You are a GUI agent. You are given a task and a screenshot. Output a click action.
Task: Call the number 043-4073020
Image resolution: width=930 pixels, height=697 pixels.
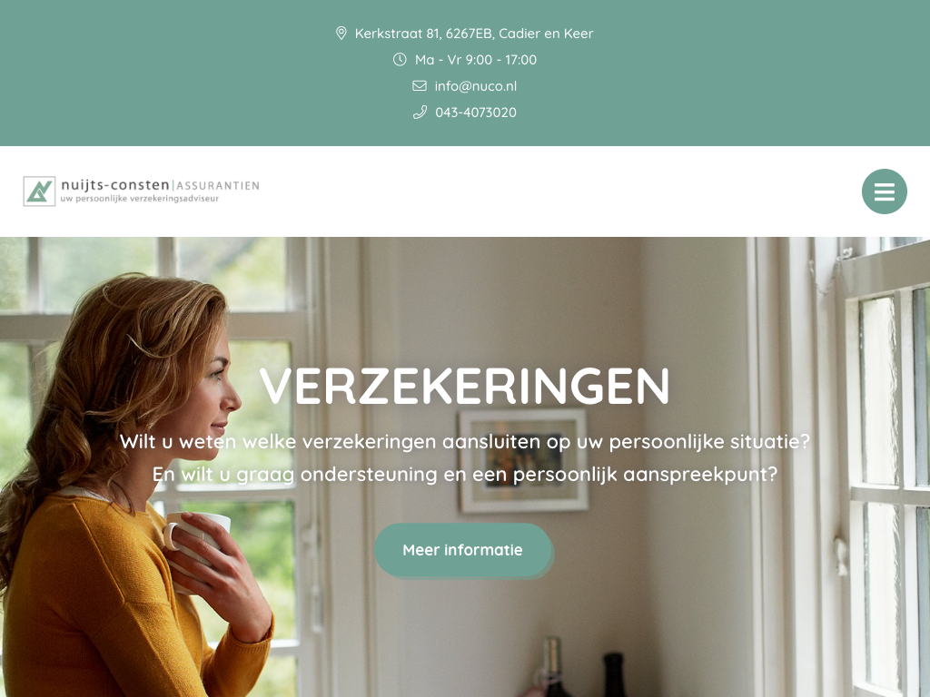coord(476,112)
